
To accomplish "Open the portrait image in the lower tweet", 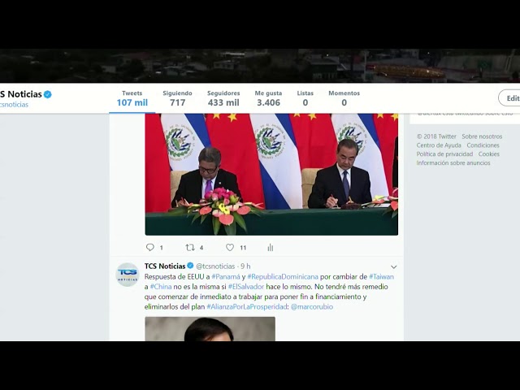I will [210, 329].
